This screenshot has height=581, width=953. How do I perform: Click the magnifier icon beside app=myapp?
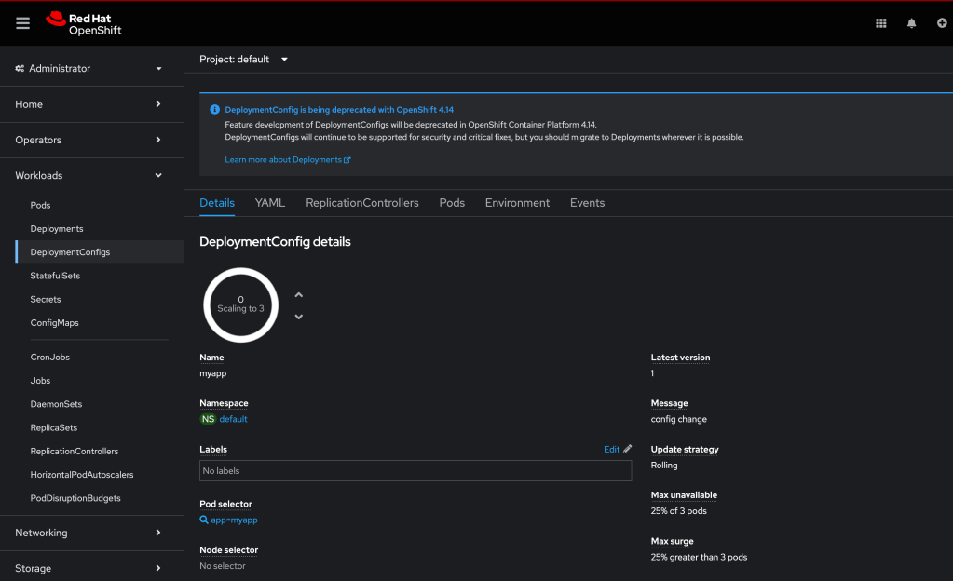(x=204, y=520)
